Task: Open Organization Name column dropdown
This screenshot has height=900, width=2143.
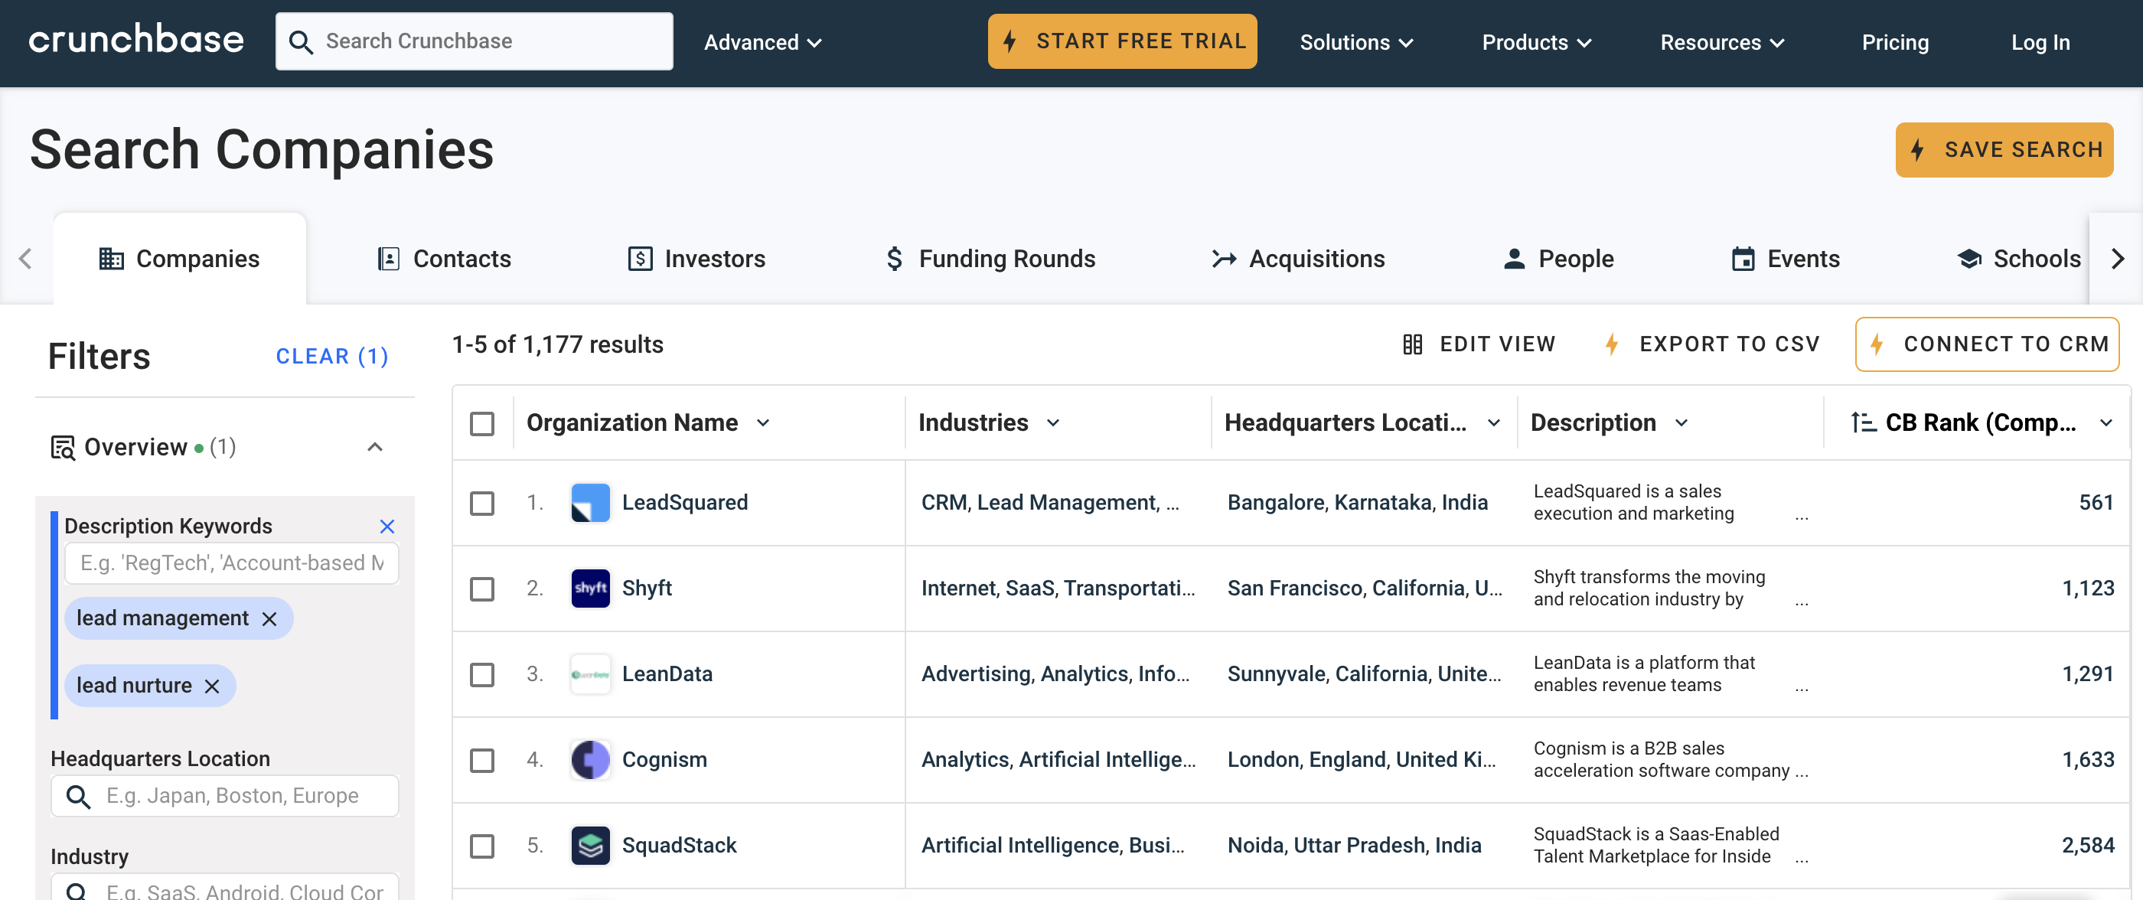Action: pyautogui.click(x=763, y=422)
